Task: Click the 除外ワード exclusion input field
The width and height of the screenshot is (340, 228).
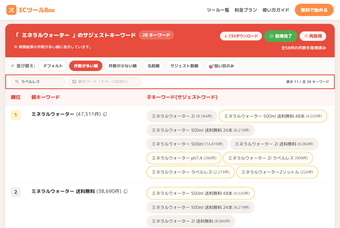Action: tap(104, 82)
